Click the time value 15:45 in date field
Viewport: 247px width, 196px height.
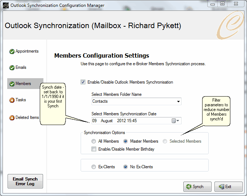(x=132, y=121)
